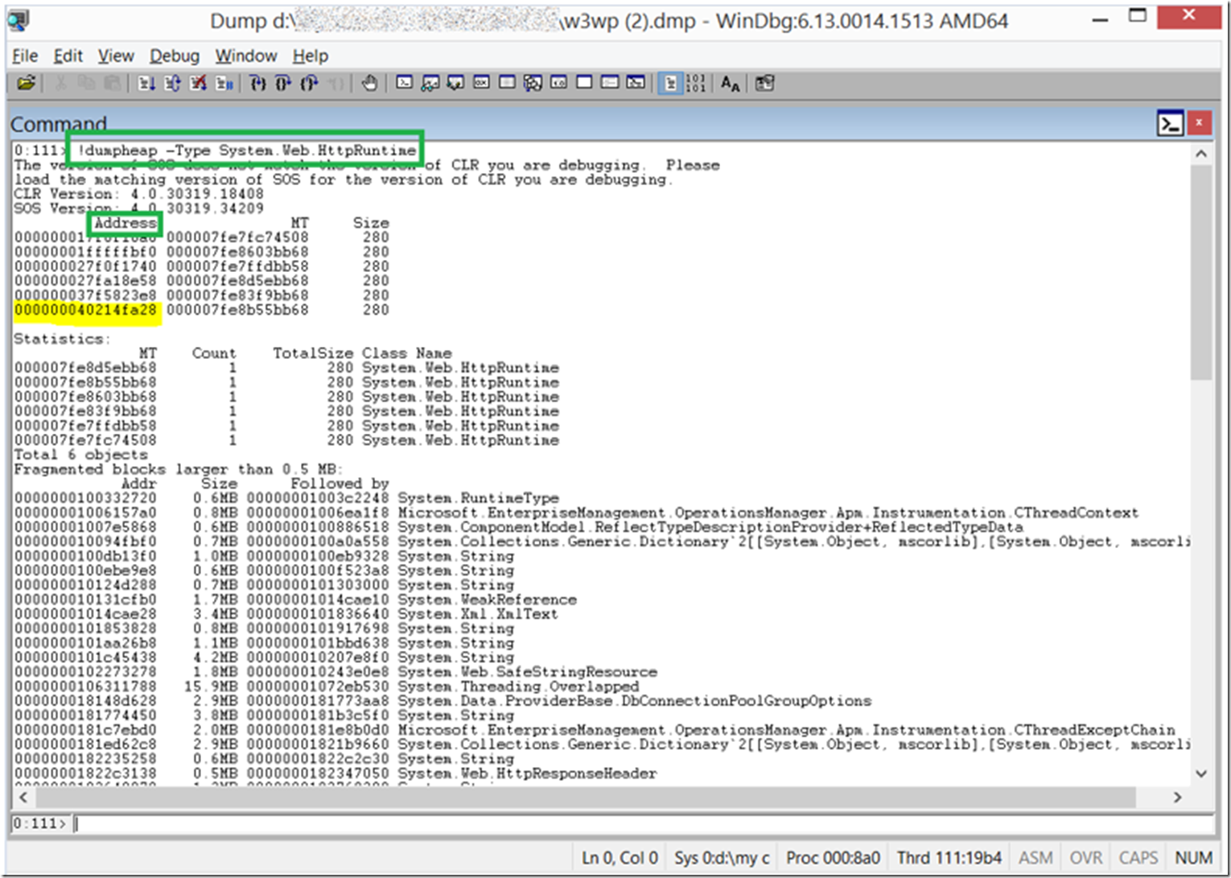Screen dimensions: 1231x878
Task: Click the Options toolbar icon
Action: 764,83
